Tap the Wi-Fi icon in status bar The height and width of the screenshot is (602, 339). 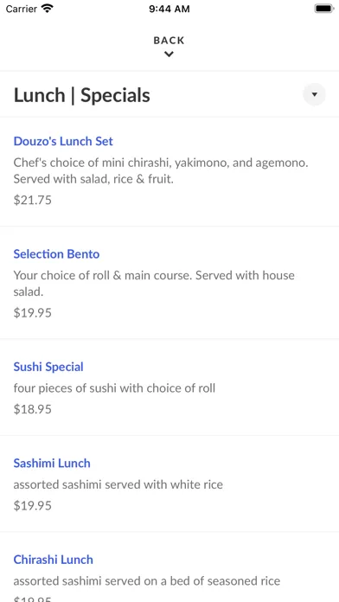[x=48, y=9]
